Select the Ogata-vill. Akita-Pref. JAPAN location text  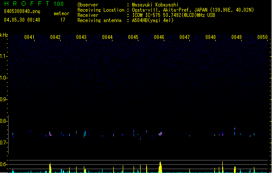(193, 10)
